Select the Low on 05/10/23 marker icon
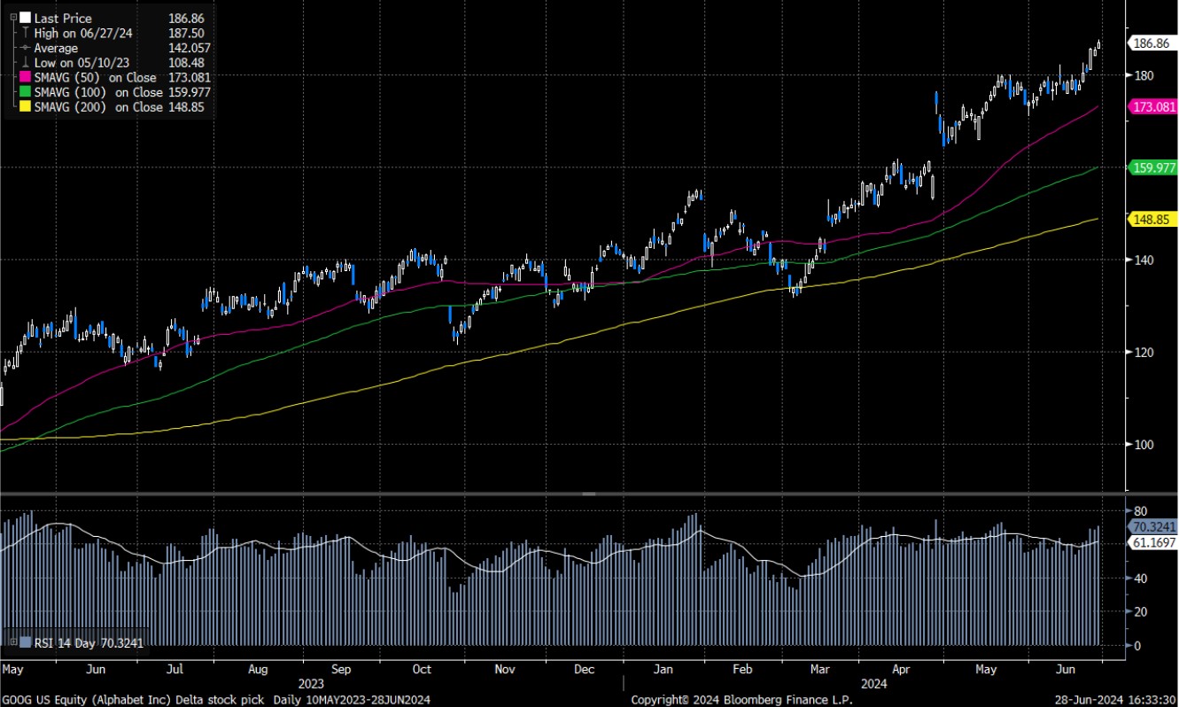Image resolution: width=1179 pixels, height=707 pixels. coord(27,62)
